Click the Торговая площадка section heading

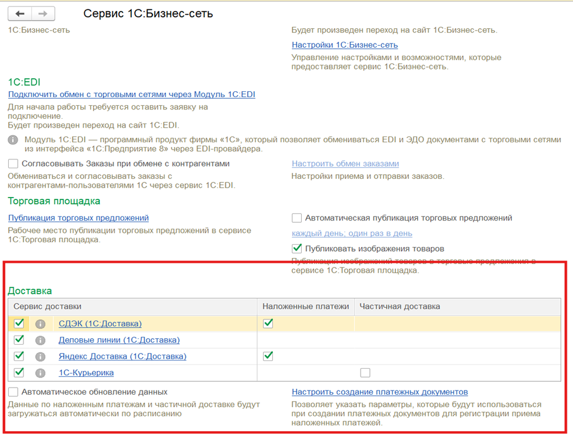54,201
